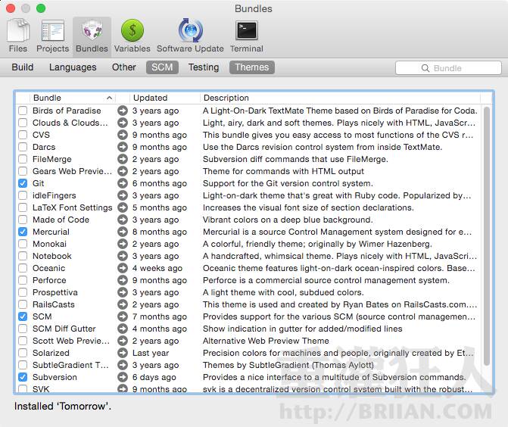Toggle the Themes category filter
This screenshot has width=508, height=427.
[x=252, y=67]
